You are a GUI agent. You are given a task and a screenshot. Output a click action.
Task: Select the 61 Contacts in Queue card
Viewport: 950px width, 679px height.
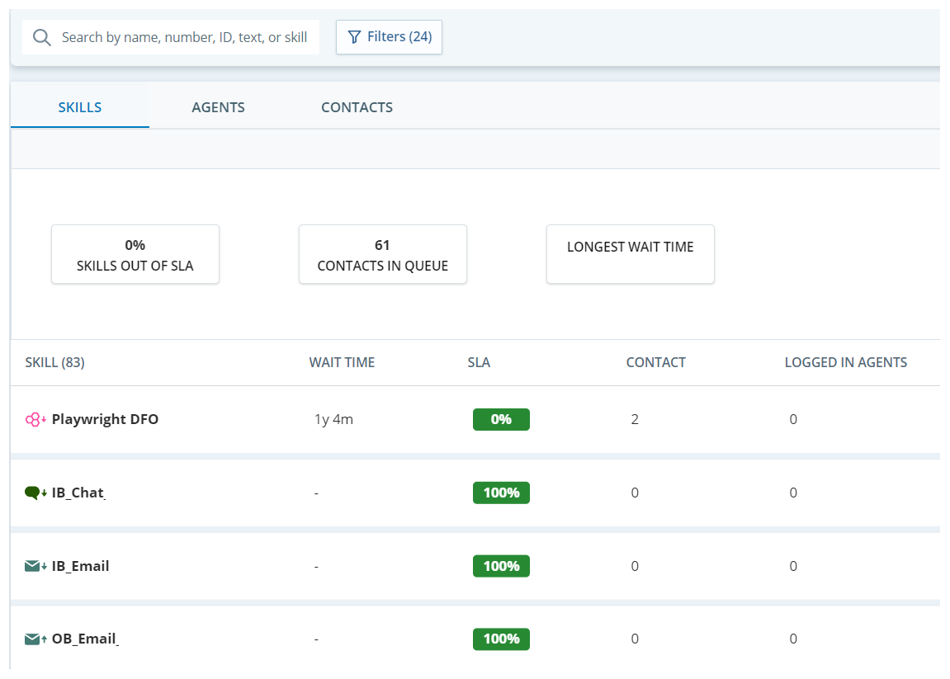click(x=382, y=254)
